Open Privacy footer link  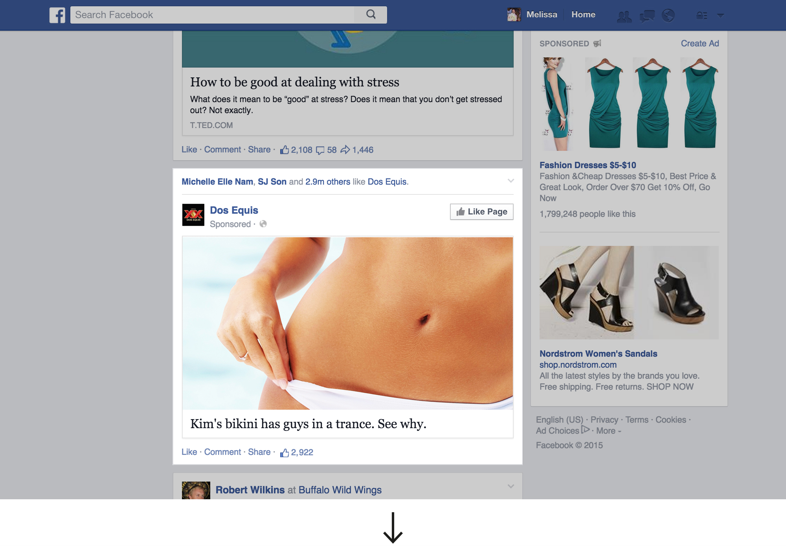[x=604, y=420]
